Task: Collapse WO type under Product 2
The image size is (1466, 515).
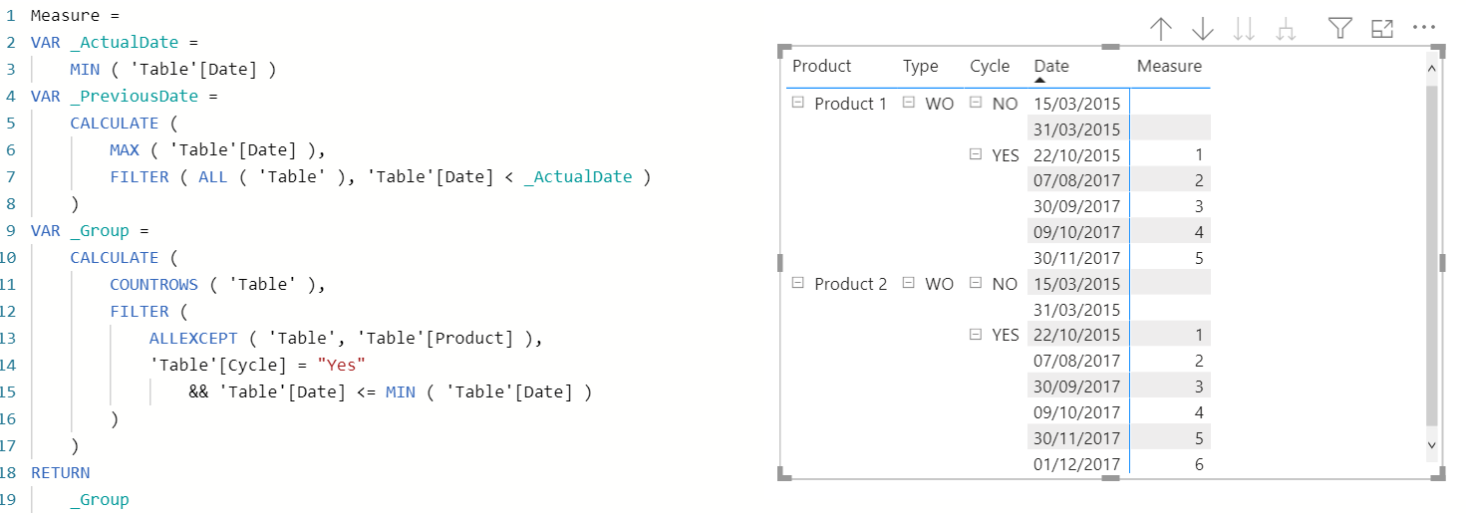Action: [x=909, y=283]
